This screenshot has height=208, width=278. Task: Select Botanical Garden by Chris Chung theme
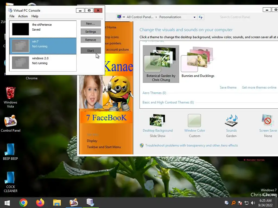tap(161, 64)
